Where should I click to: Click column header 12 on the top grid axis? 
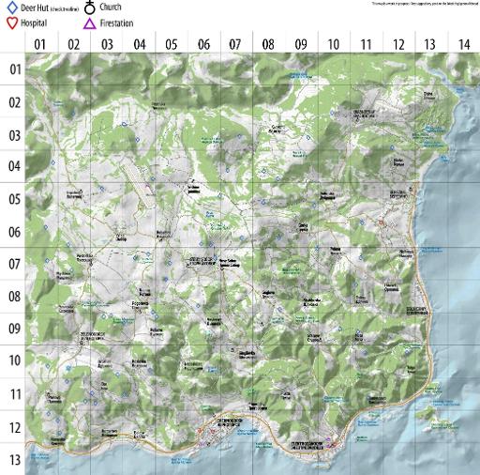tap(398, 44)
